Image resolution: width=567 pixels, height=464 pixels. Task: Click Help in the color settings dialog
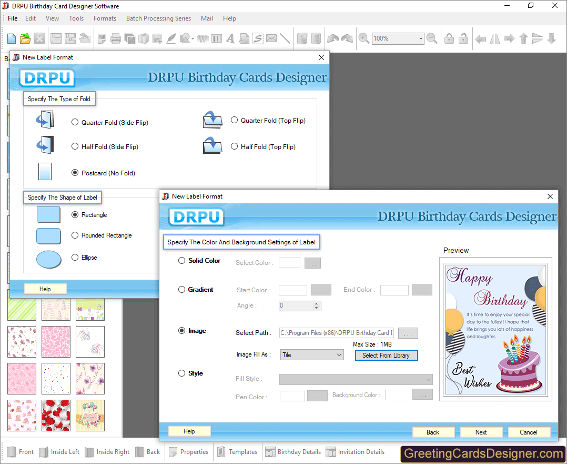tap(189, 431)
